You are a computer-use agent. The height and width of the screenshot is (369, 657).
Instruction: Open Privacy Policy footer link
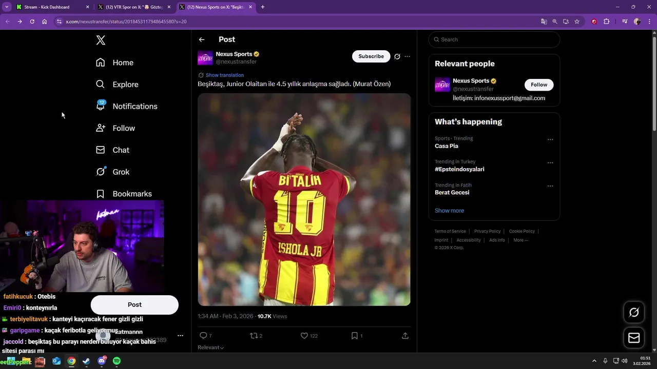coord(487,231)
